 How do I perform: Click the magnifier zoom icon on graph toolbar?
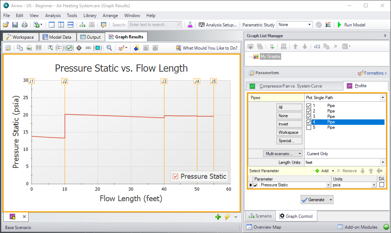pyautogui.click(x=109, y=48)
